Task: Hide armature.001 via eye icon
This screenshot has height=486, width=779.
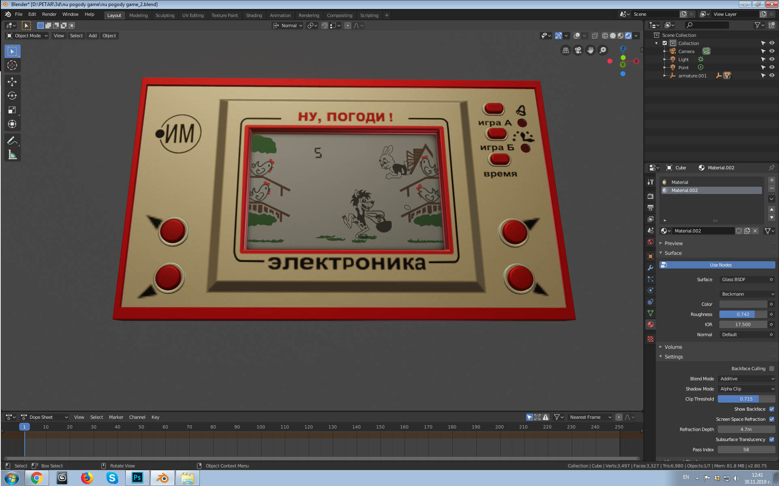Action: 772,75
